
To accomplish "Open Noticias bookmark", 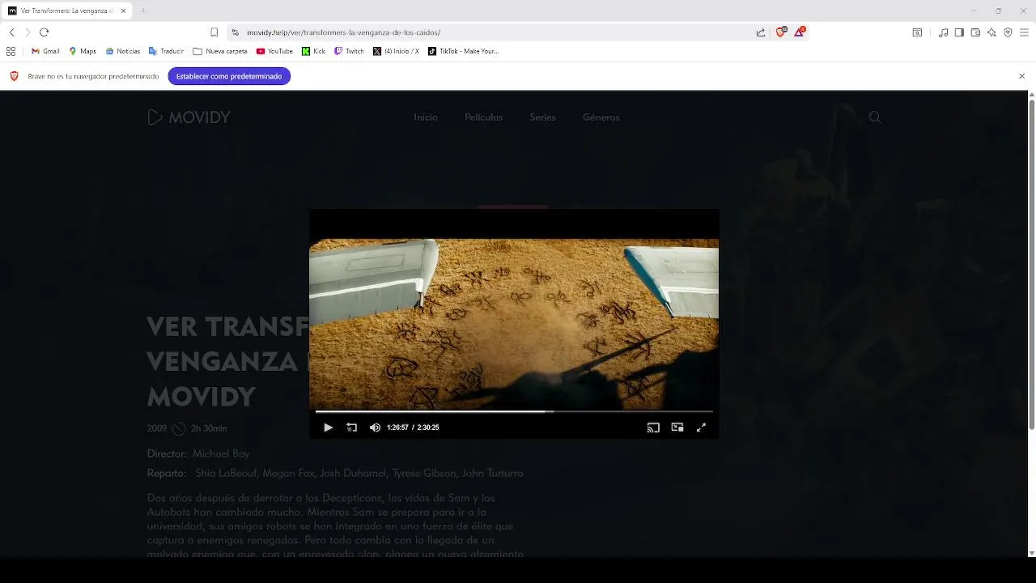I will pyautogui.click(x=122, y=51).
